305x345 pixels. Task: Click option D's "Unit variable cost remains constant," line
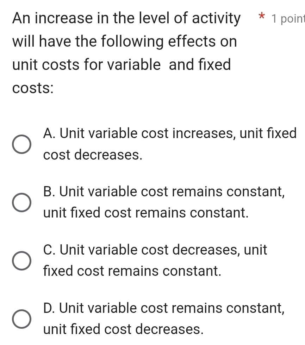point(163,308)
